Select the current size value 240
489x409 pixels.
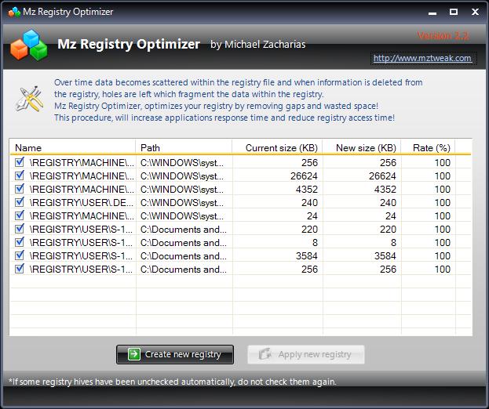pos(309,203)
